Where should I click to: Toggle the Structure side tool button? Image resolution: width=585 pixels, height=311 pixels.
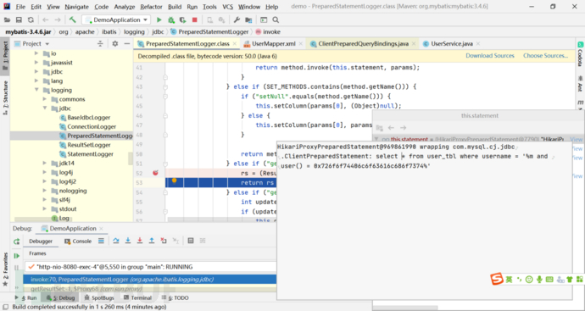coord(5,97)
